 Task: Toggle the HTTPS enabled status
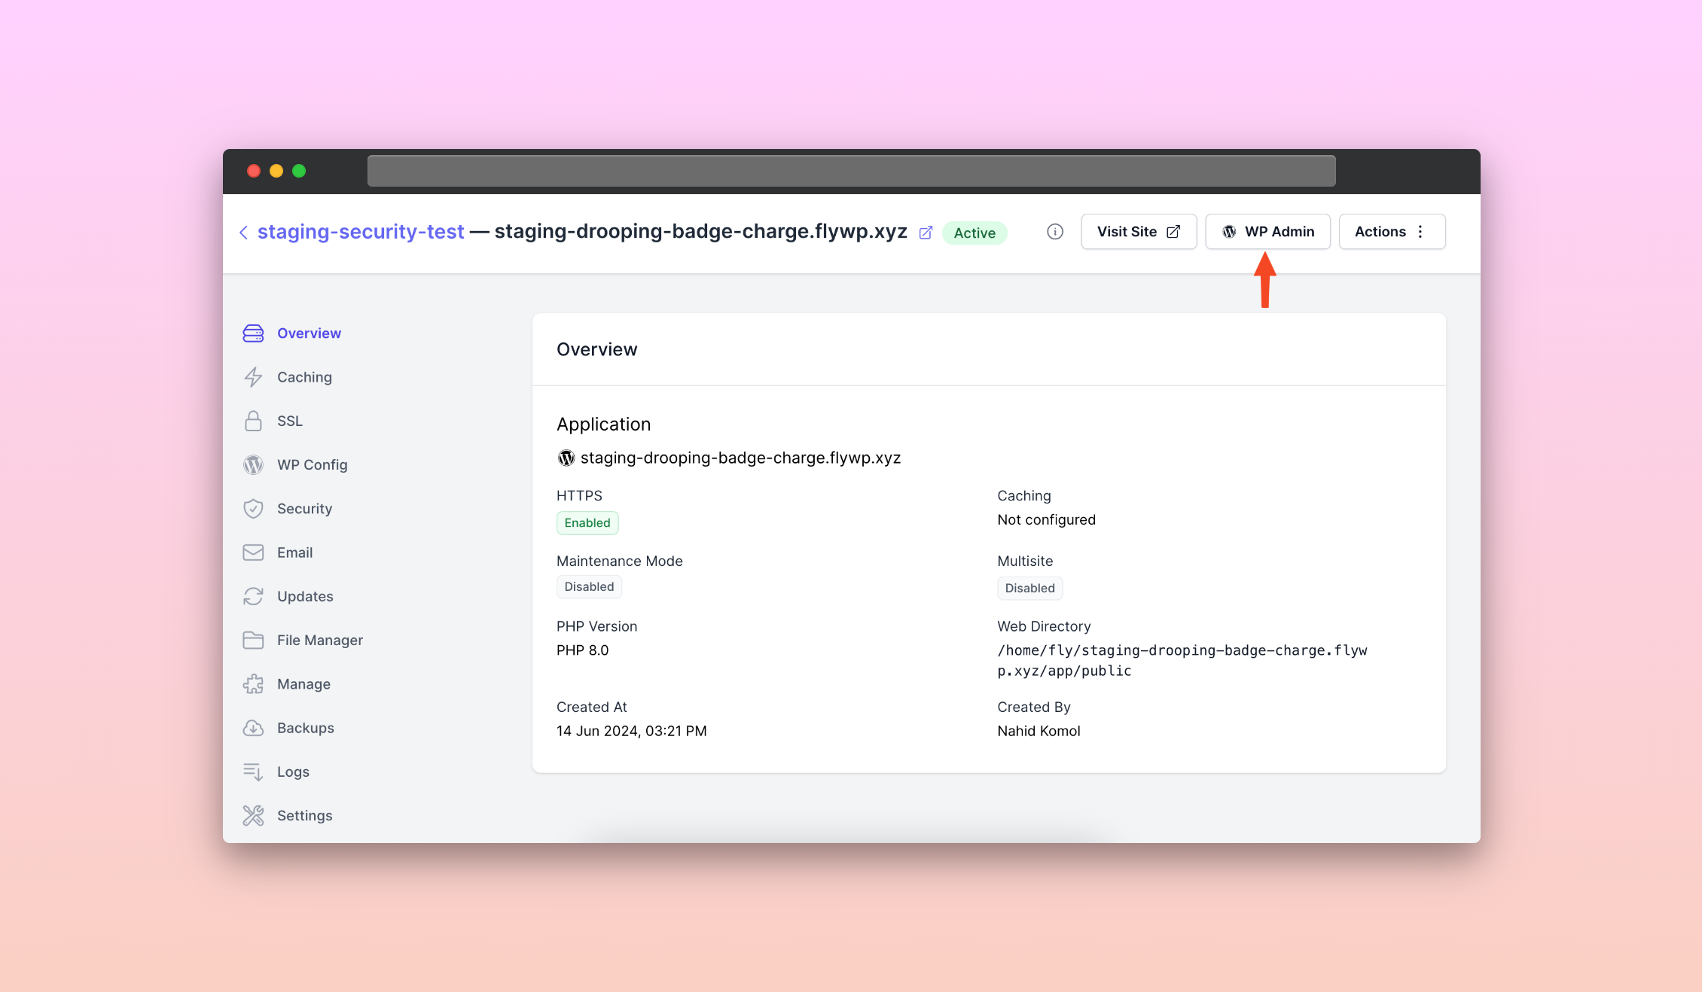[587, 521]
